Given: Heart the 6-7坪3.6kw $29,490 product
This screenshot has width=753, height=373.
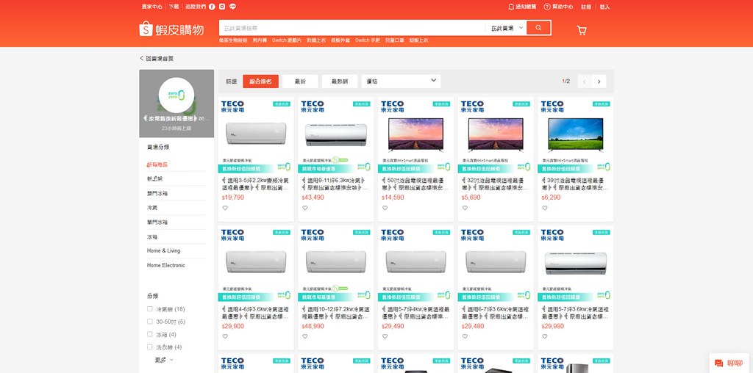Looking at the screenshot, I should click(x=465, y=336).
